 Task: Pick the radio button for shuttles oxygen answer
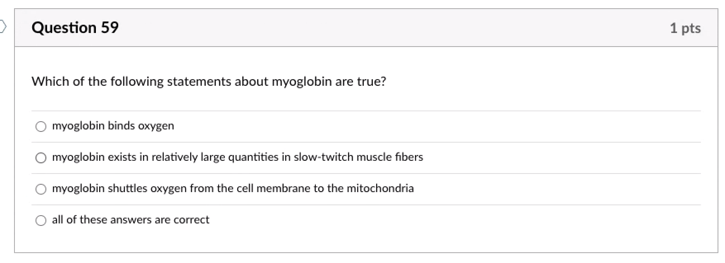coord(41,189)
